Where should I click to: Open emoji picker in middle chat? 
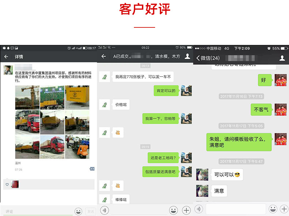(173, 210)
